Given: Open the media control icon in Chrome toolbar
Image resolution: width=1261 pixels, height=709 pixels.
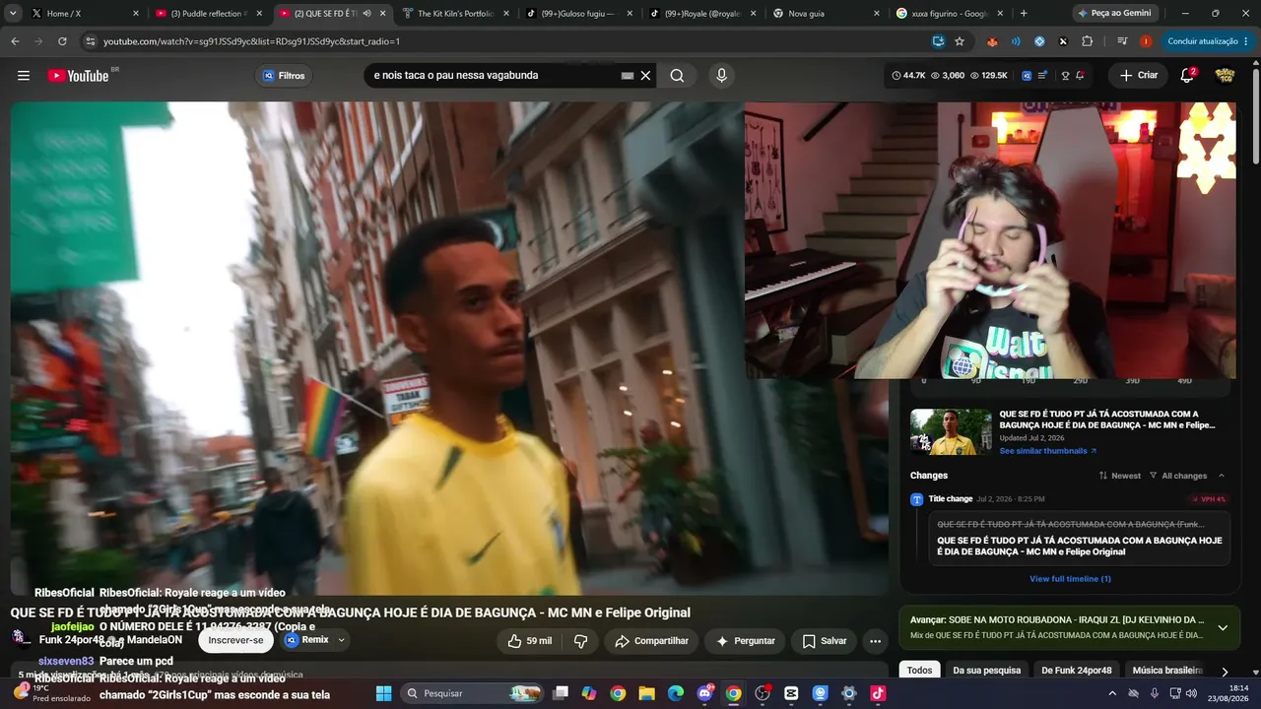Looking at the screenshot, I should click(x=1122, y=41).
